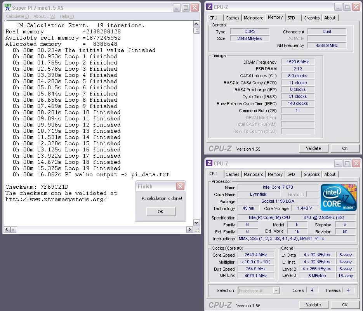Open Graphics tab in upper CPU-Z window
Viewport: 363px width, 311px height.
[x=312, y=18]
